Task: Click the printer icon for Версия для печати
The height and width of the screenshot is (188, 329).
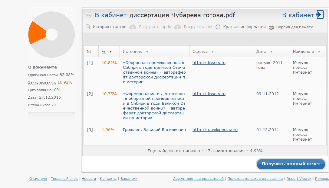Action: coord(271,27)
